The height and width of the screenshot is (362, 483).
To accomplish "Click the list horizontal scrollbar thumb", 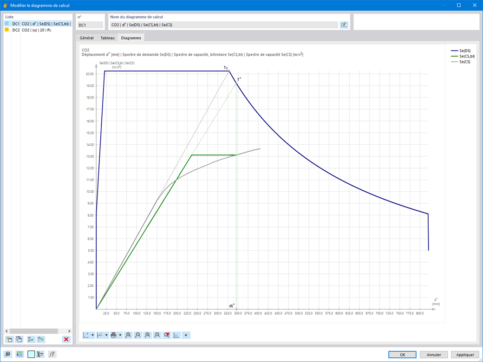I will pyautogui.click(x=33, y=331).
